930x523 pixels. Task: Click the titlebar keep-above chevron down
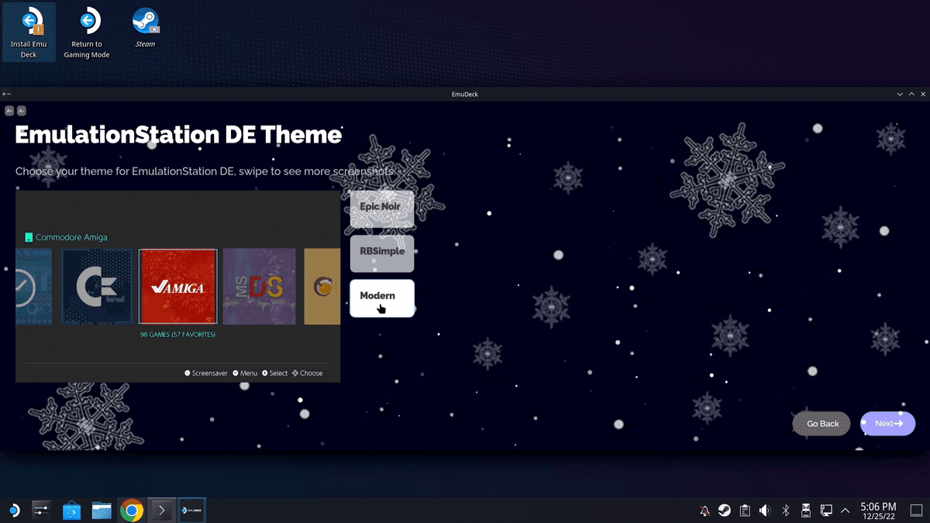click(900, 94)
